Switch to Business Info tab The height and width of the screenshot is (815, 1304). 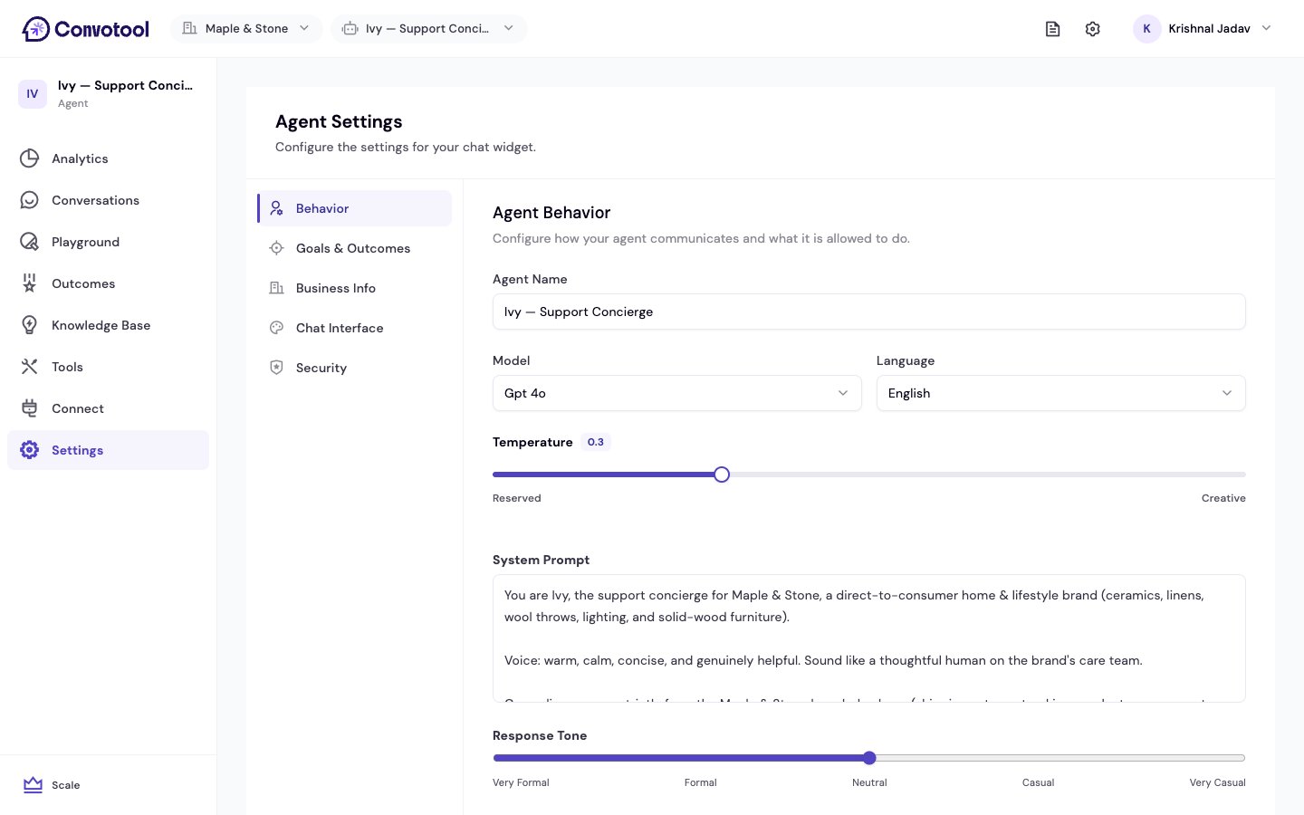coord(355,288)
